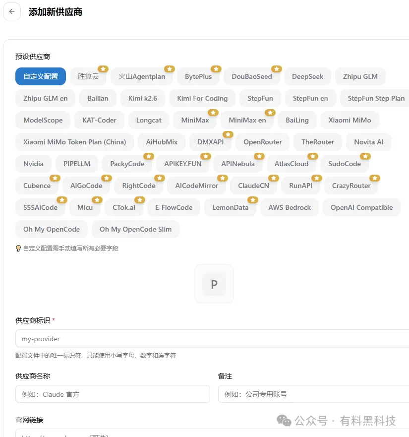Pick the APIKEY.FUN preset
Screen dimensions: 409x437
183,164
